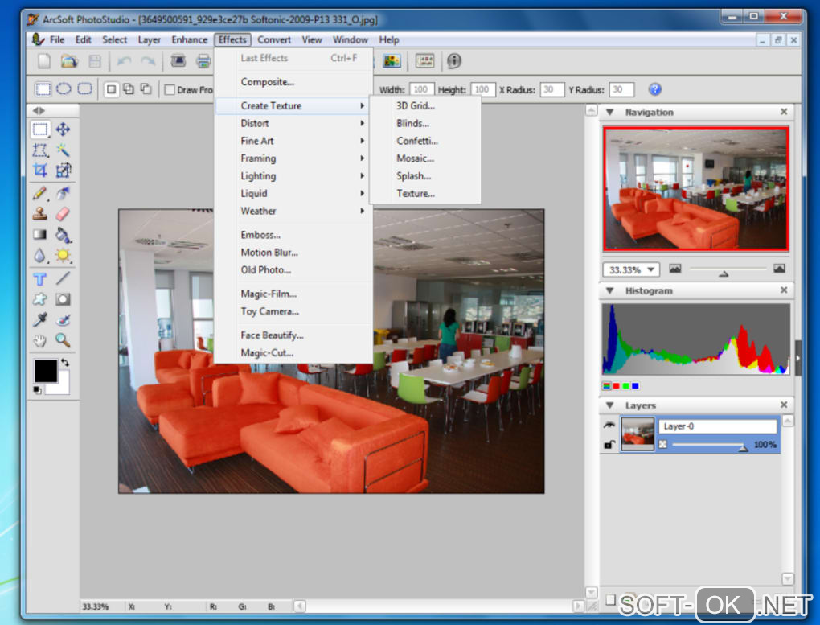Select the Zoom magnifier tool
The height and width of the screenshot is (625, 820).
pyautogui.click(x=63, y=340)
